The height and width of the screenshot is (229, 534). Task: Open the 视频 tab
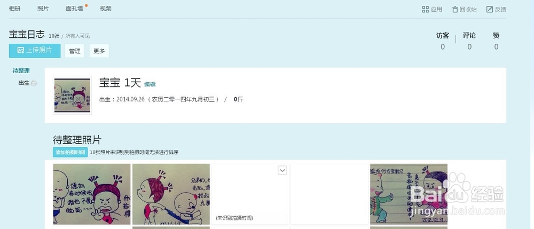tap(106, 9)
